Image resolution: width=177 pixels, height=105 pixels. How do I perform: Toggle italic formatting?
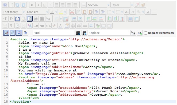pyautogui.click(x=38, y=5)
